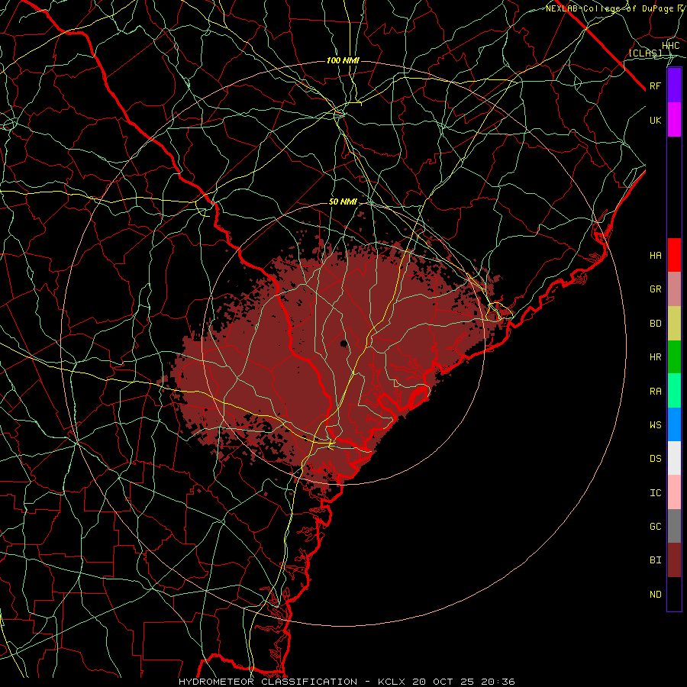The image size is (687, 687).
Task: Click the RA light-green legend swatch
Action: 674,391
